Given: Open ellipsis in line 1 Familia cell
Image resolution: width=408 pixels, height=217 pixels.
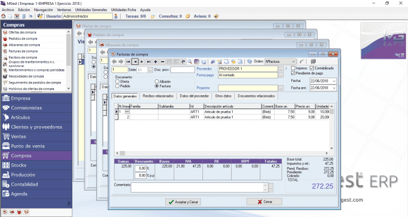Looking at the screenshot, I should (x=127, y=112).
